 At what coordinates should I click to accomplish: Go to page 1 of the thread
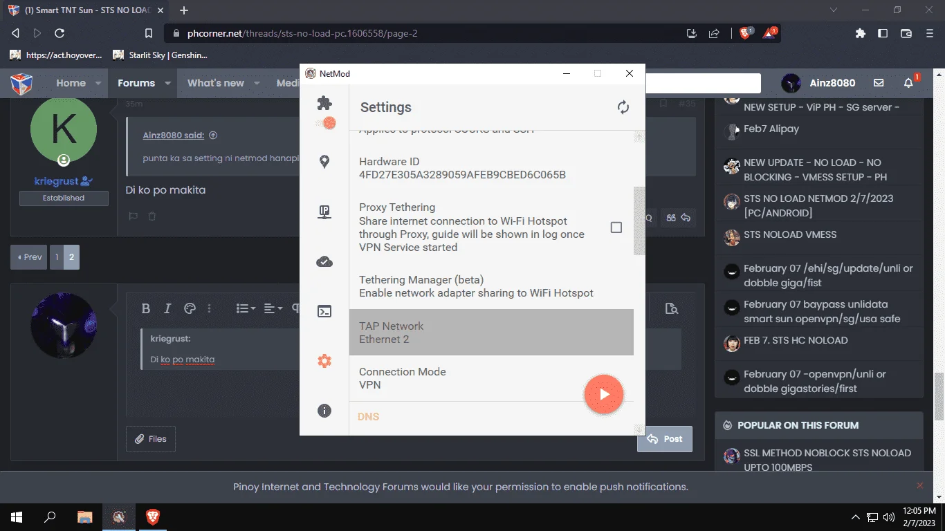point(57,257)
